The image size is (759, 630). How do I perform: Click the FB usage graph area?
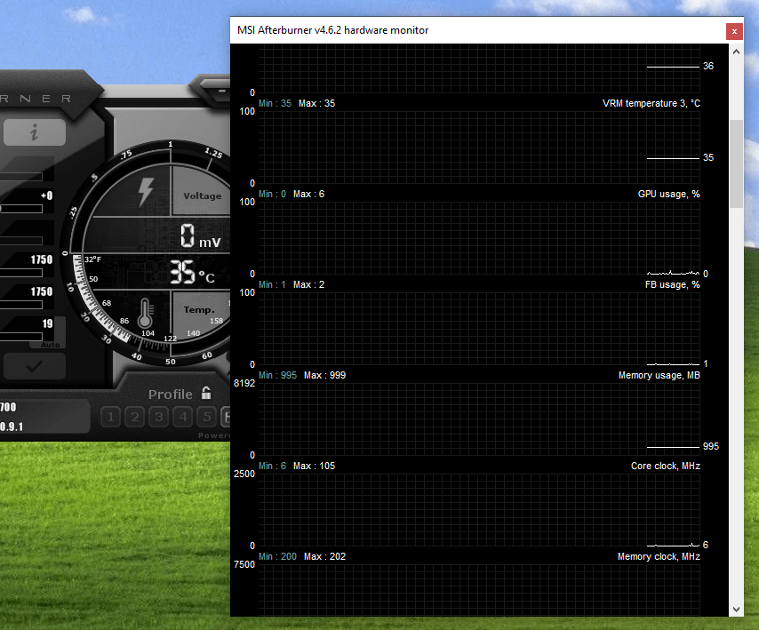479,329
